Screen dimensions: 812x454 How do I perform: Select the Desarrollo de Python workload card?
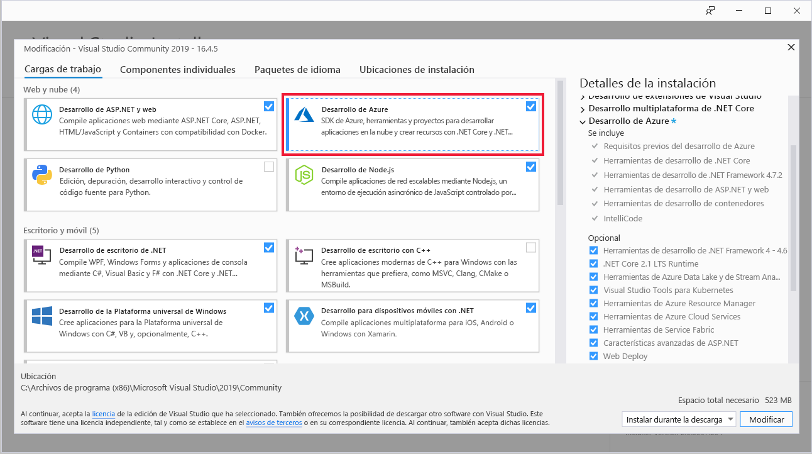tap(151, 184)
